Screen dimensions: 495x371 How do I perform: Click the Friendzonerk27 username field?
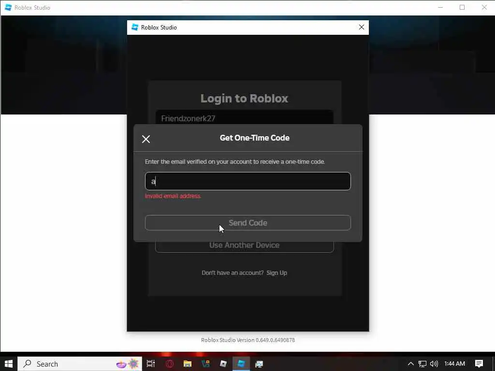coord(244,118)
